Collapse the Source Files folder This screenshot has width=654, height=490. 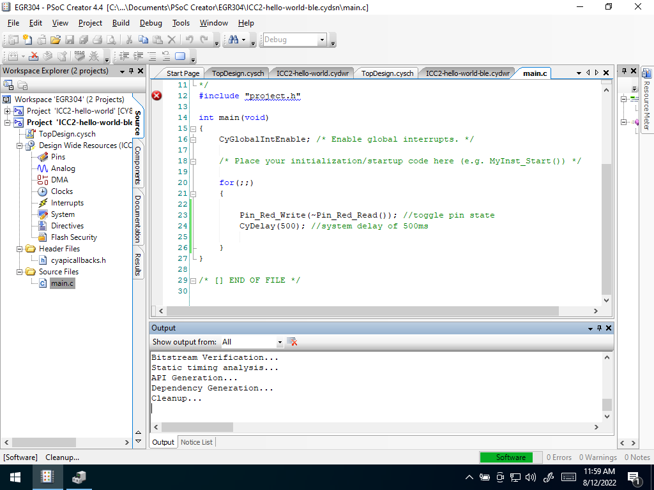(19, 272)
